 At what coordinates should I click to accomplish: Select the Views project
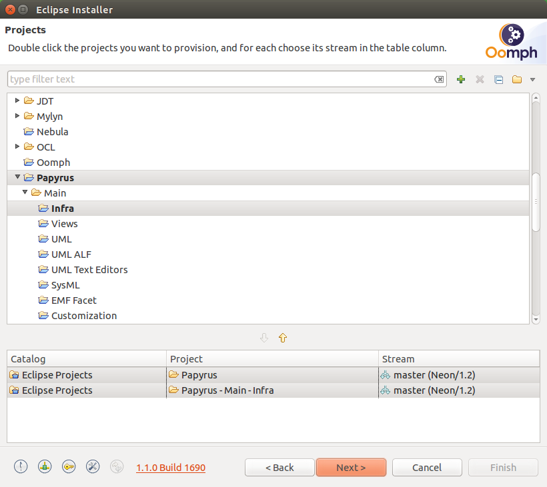coord(64,224)
